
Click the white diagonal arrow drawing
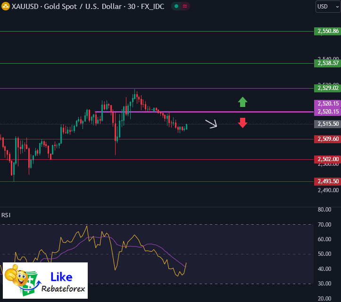(x=211, y=124)
